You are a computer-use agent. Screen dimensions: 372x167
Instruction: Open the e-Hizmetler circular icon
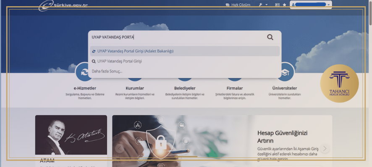tap(85, 72)
